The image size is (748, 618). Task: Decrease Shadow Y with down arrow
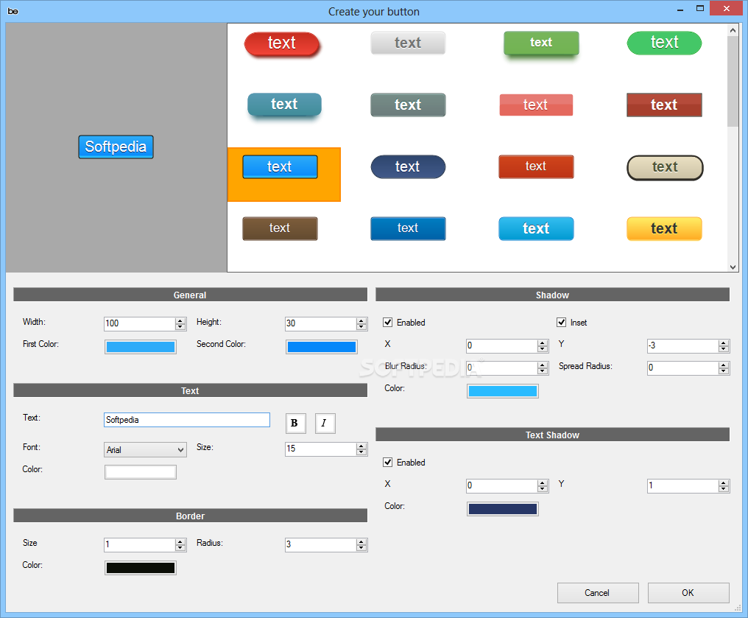click(x=724, y=349)
